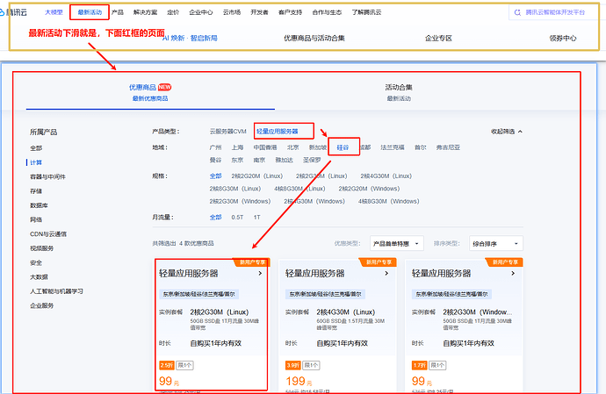Focus the 腾讯云智能体开发平台 search box
This screenshot has height=394, width=606.
(555, 13)
